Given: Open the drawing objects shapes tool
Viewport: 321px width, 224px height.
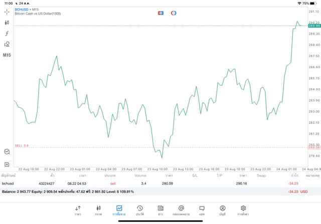Looking at the screenshot, I should tap(7, 44).
